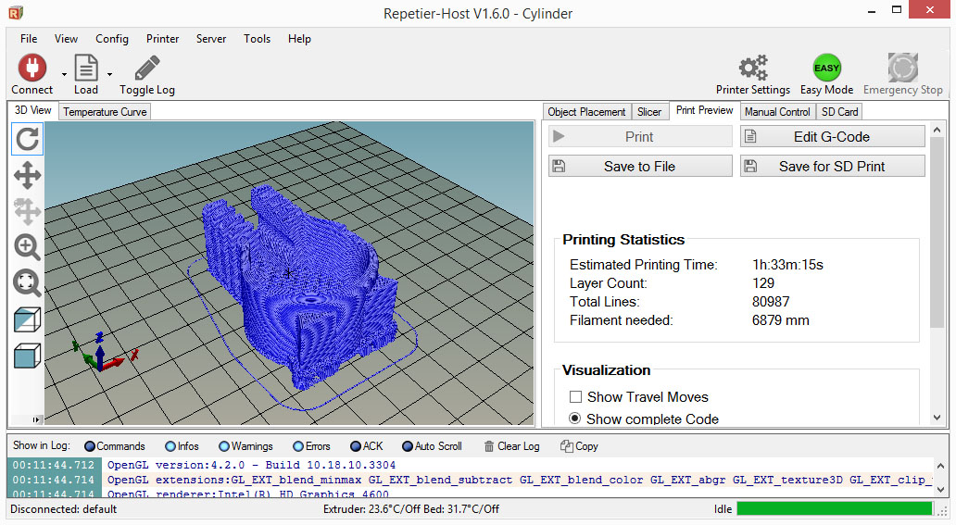
Task: Open the Help menu
Action: point(299,38)
